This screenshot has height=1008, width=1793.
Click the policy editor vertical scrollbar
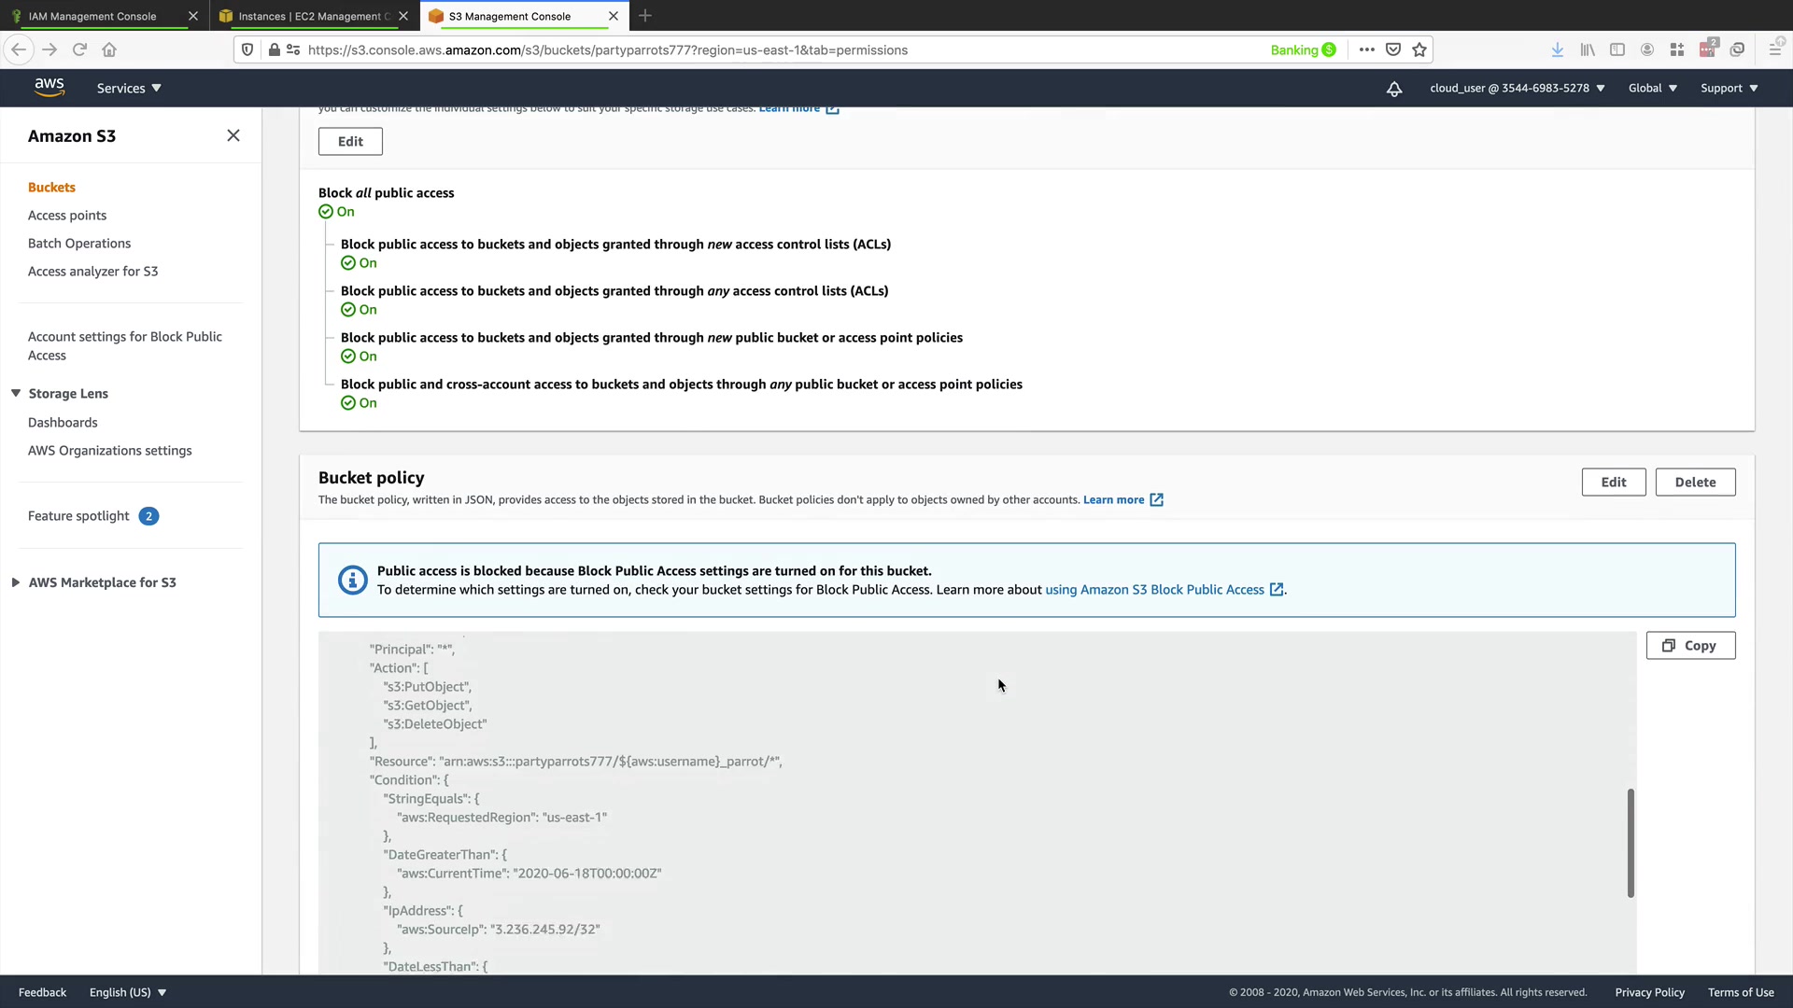[x=1631, y=843]
